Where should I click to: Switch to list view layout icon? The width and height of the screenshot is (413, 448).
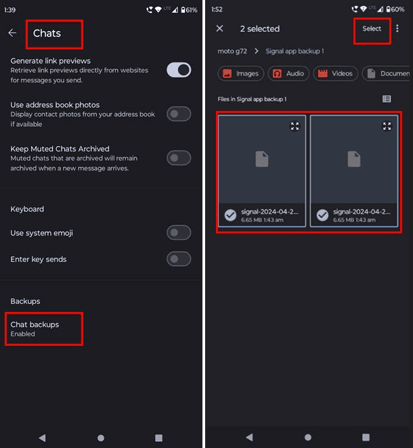[x=387, y=99]
